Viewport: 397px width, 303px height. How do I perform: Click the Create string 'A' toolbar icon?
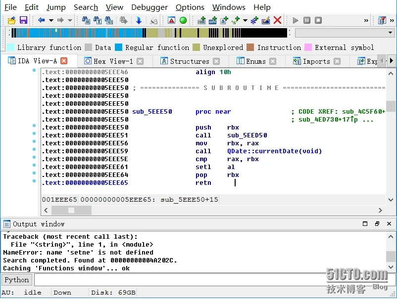tap(224, 20)
